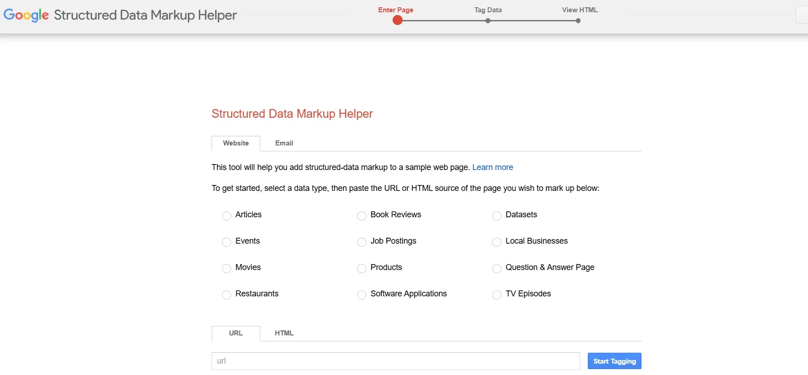Select the Book Reviews radio button
The width and height of the screenshot is (808, 375).
362,216
